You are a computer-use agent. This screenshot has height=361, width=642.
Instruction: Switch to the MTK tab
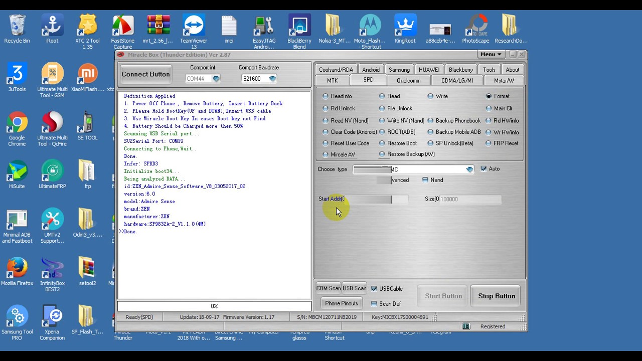[333, 81]
